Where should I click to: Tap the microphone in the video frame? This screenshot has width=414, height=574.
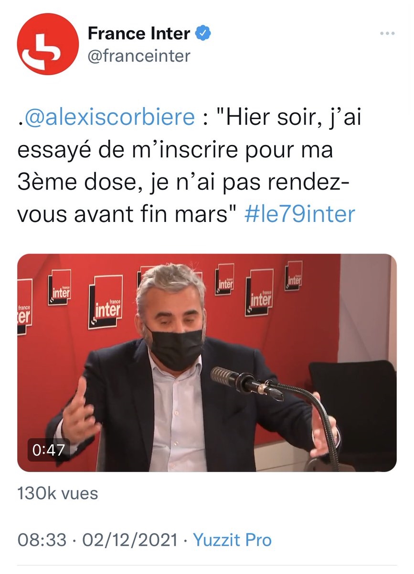click(246, 383)
